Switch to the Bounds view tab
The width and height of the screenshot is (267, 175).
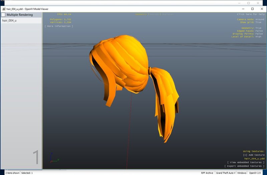[154, 14]
